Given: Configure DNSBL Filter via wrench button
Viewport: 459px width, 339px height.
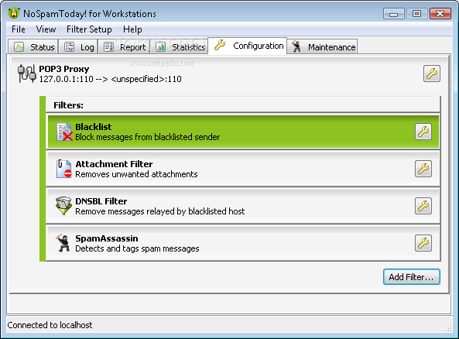Looking at the screenshot, I should (423, 206).
